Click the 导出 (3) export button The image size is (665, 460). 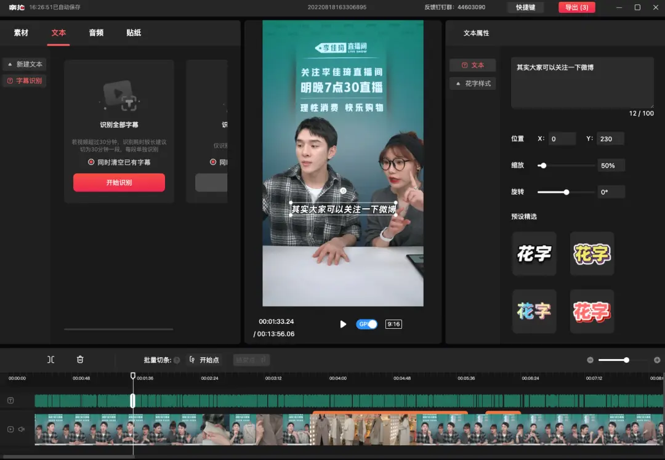[x=576, y=7]
